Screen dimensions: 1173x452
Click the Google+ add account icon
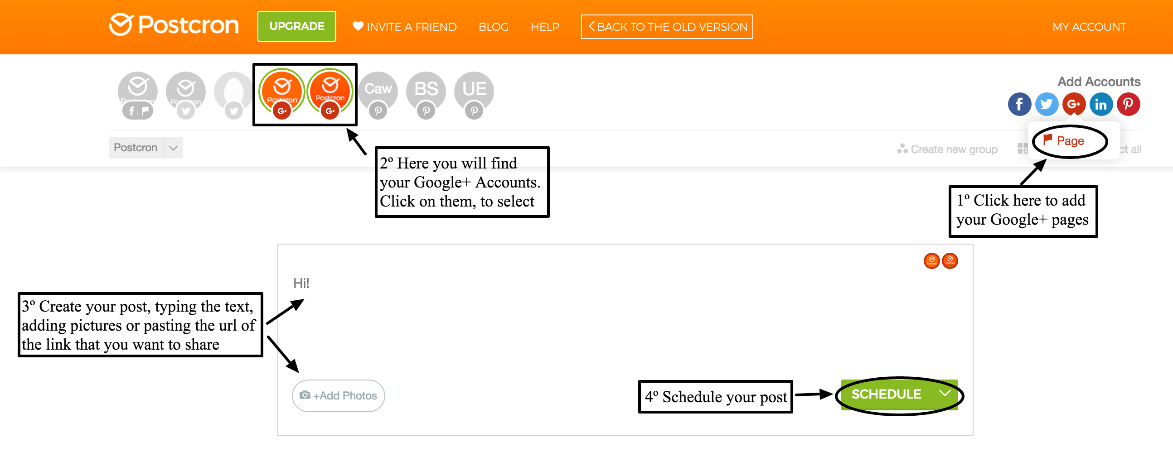(1074, 104)
